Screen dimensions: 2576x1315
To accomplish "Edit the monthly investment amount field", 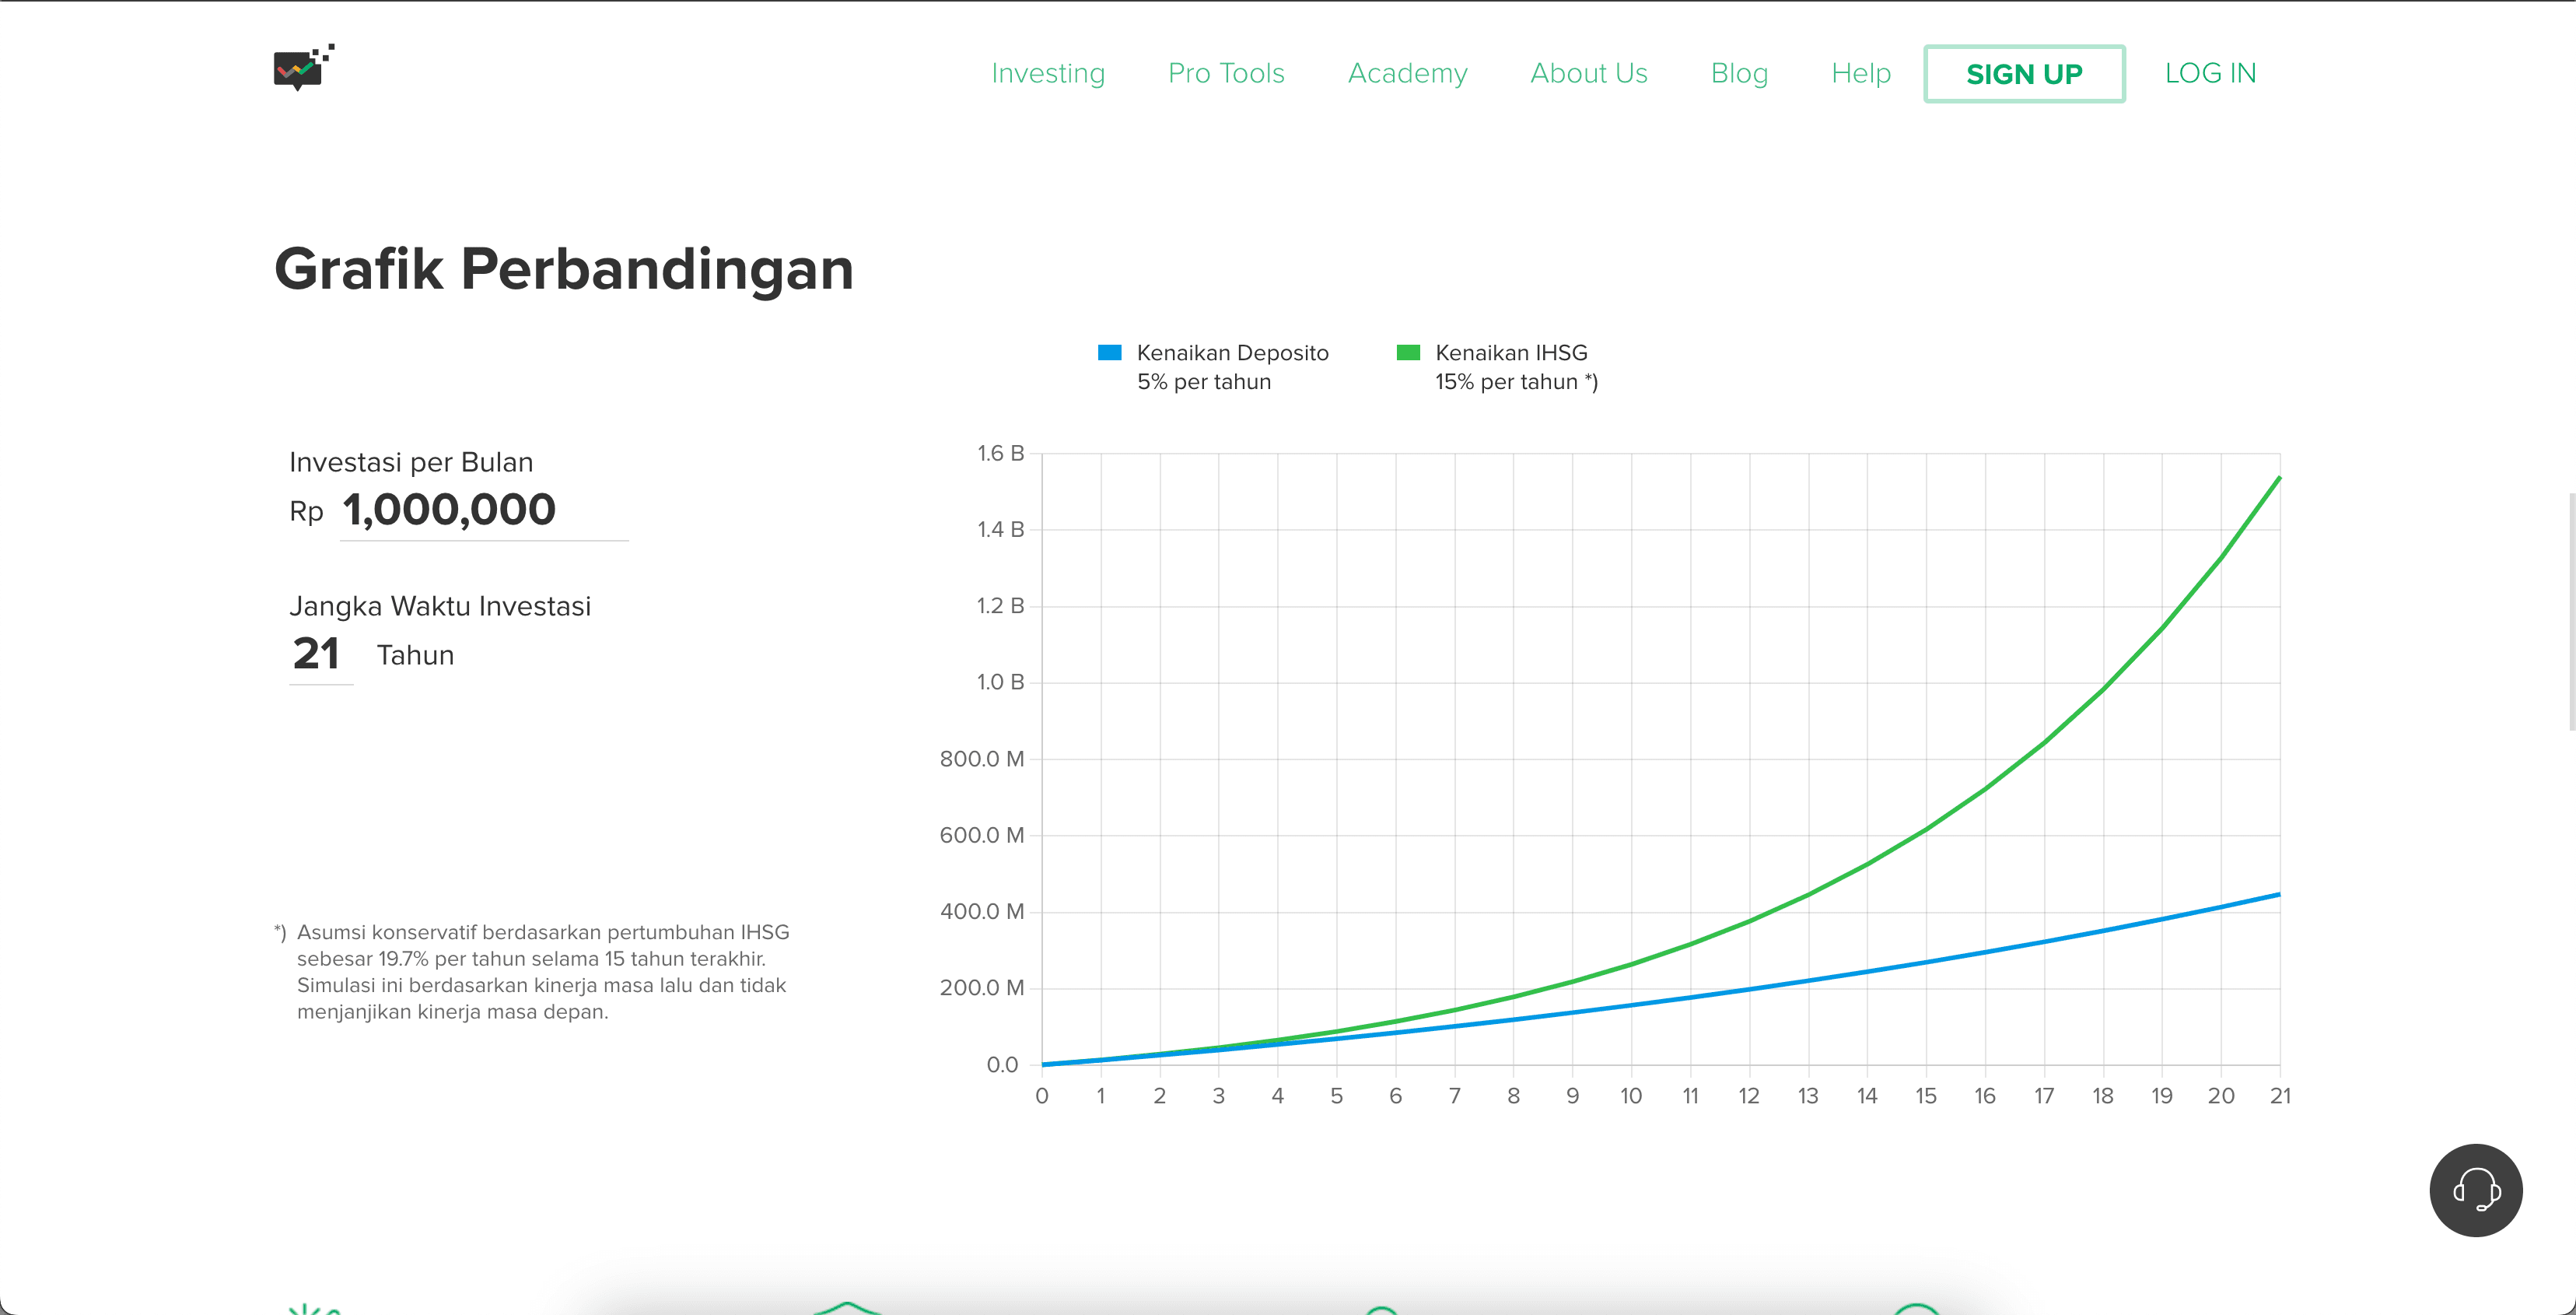I will pos(483,510).
